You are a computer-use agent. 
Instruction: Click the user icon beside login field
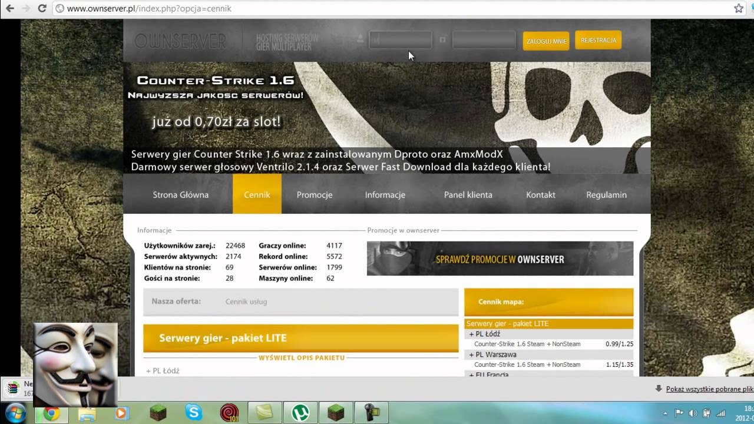coord(361,39)
